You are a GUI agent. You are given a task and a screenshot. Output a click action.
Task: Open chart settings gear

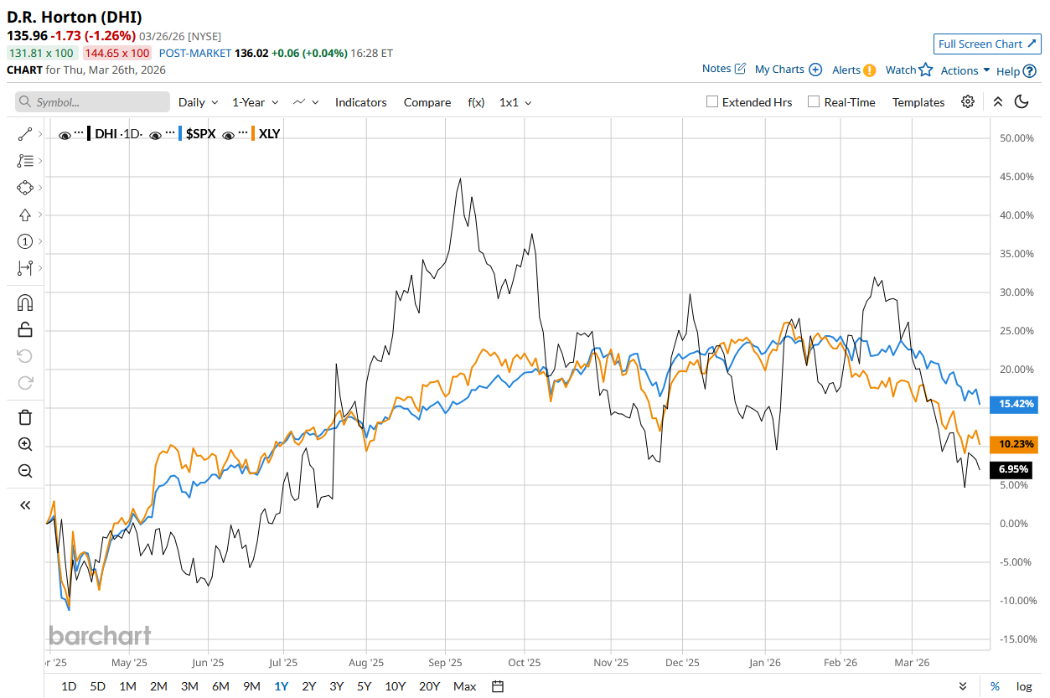tap(968, 101)
